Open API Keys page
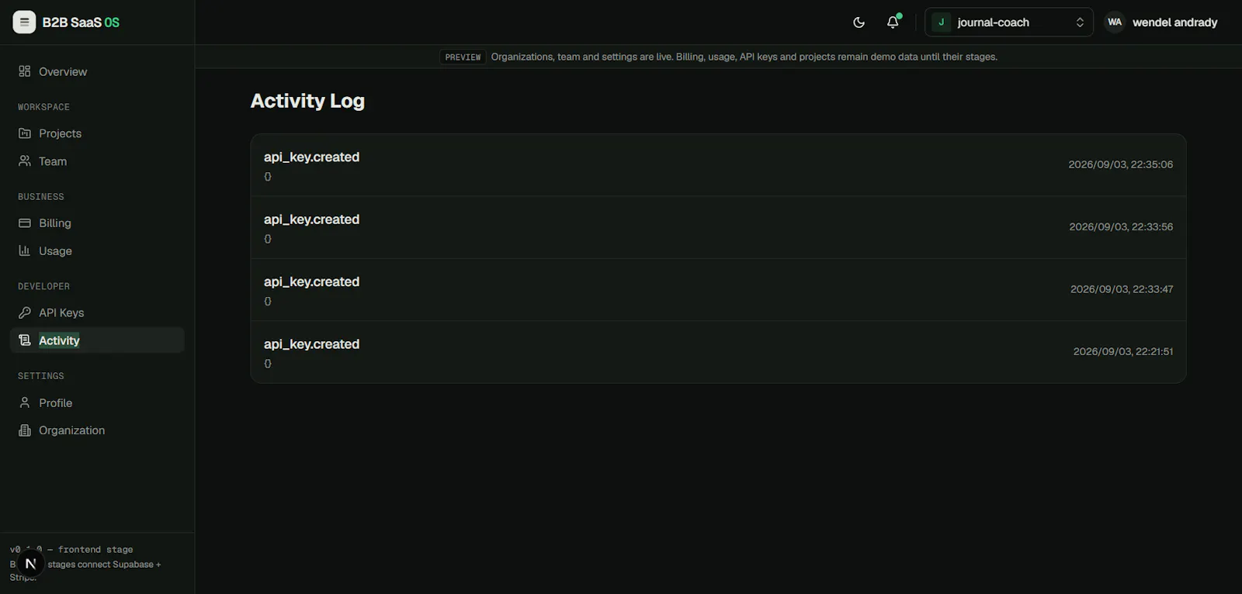The image size is (1242, 594). [97, 313]
